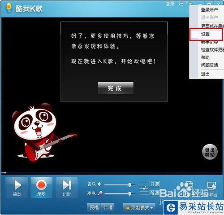Choose 登录账户 from the menu
224x215 pixels.
tap(209, 10)
